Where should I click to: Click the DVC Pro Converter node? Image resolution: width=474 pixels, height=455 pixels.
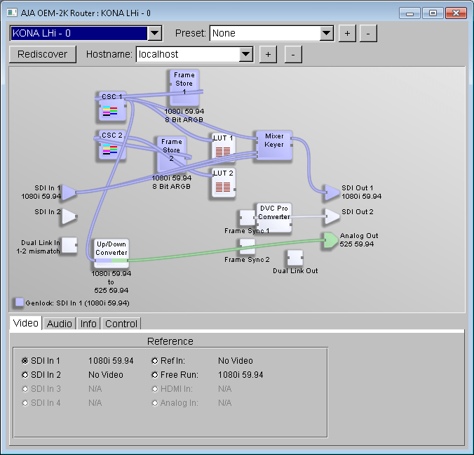pyautogui.click(x=274, y=217)
